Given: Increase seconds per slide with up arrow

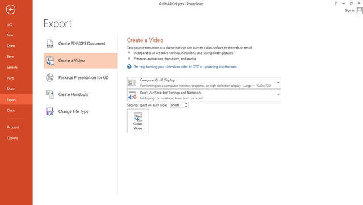Looking at the screenshot, I should click(x=186, y=104).
